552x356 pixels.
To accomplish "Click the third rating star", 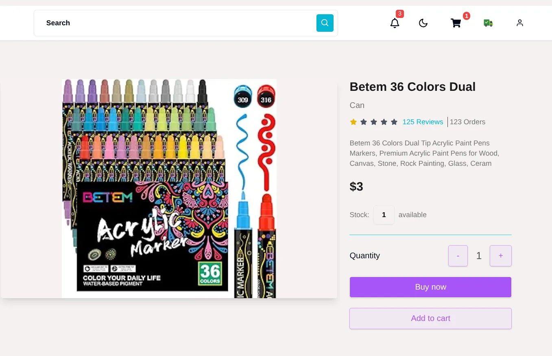I will [374, 122].
